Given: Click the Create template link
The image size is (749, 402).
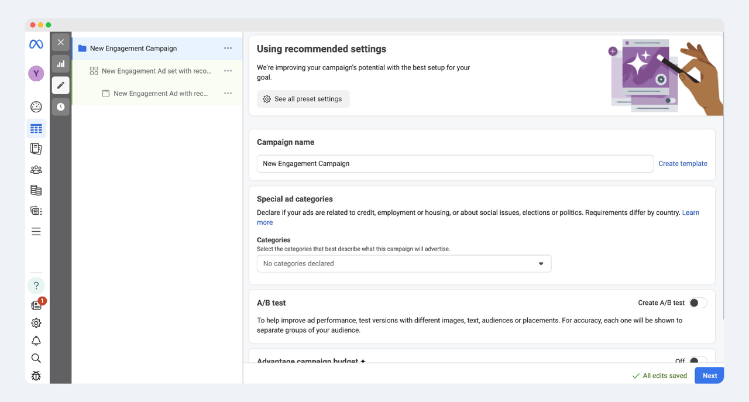Looking at the screenshot, I should point(682,164).
